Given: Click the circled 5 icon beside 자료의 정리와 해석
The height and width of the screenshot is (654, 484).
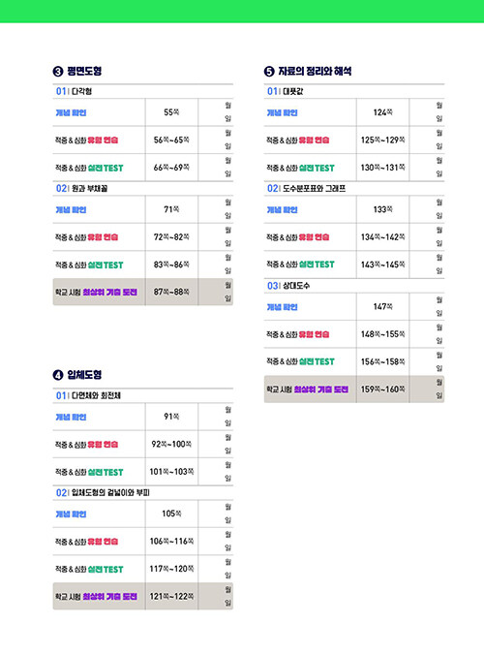Looking at the screenshot, I should pyautogui.click(x=269, y=72).
